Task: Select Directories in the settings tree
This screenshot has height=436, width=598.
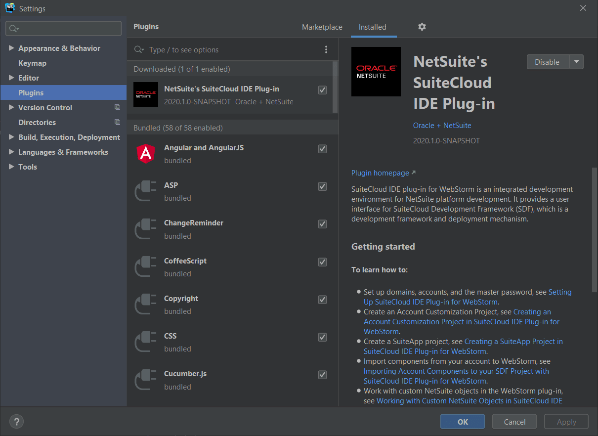Action: click(37, 122)
